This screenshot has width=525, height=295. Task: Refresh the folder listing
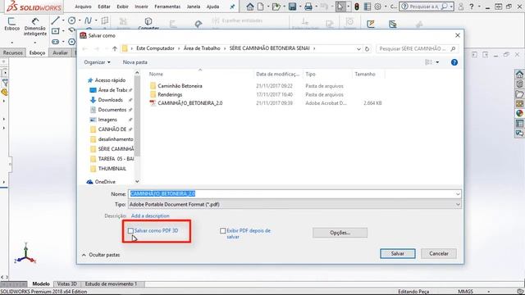pos(367,49)
